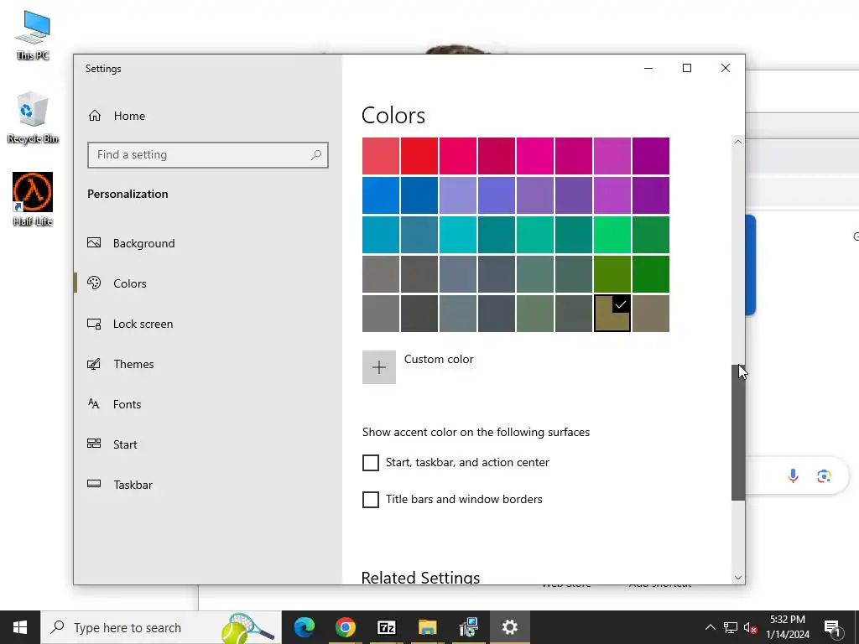Screen dimensions: 859x644
Task: Click the magnifier icon in Find a setting
Action: coord(316,155)
